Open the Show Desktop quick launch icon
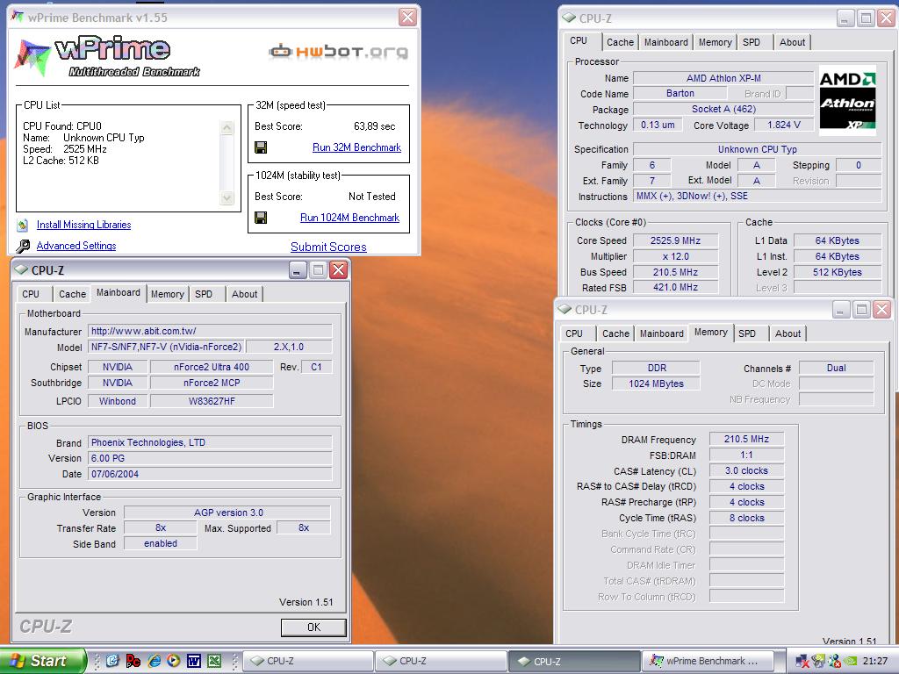Screen dimensions: 899x674 click(112, 661)
